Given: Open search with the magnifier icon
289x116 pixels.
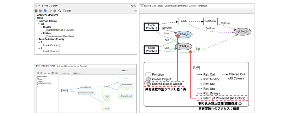Looking at the screenshot, I should pos(60,11).
